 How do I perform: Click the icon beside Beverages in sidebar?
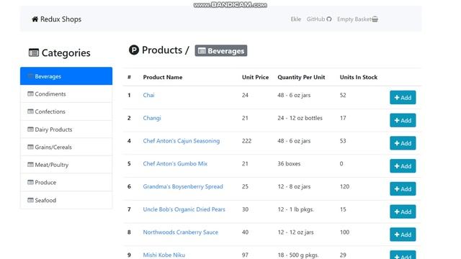(x=30, y=76)
